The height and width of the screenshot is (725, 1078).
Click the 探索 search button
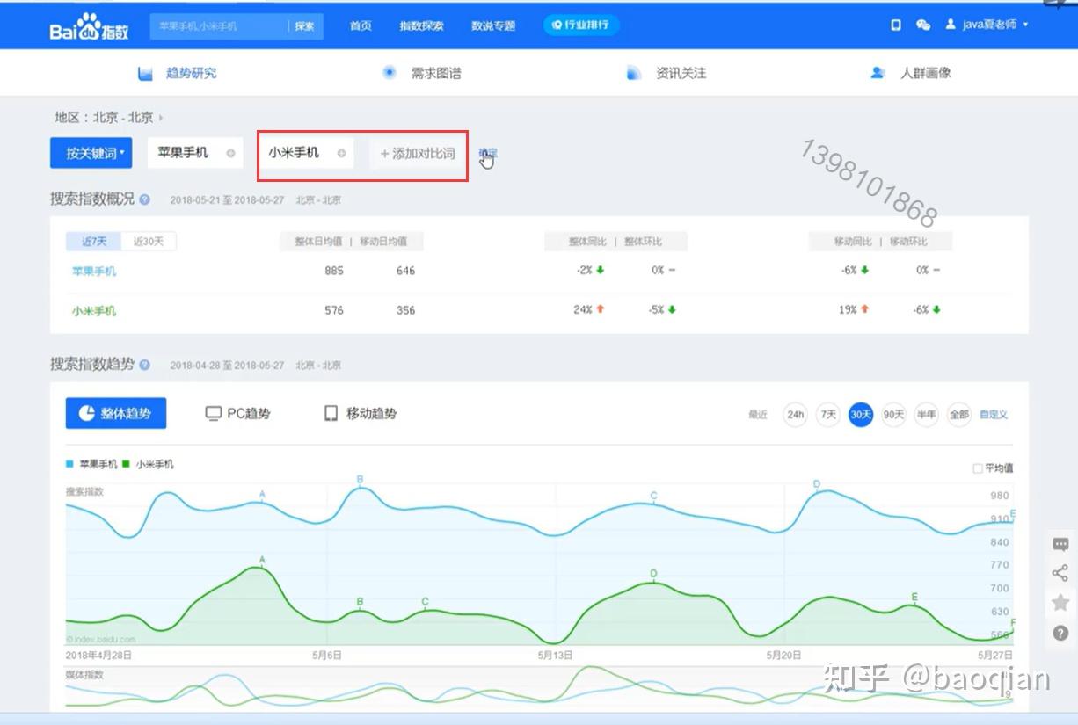point(305,26)
